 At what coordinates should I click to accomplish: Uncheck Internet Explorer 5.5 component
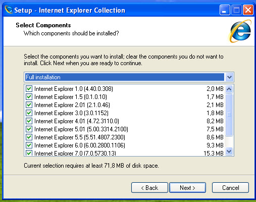pyautogui.click(x=29, y=137)
